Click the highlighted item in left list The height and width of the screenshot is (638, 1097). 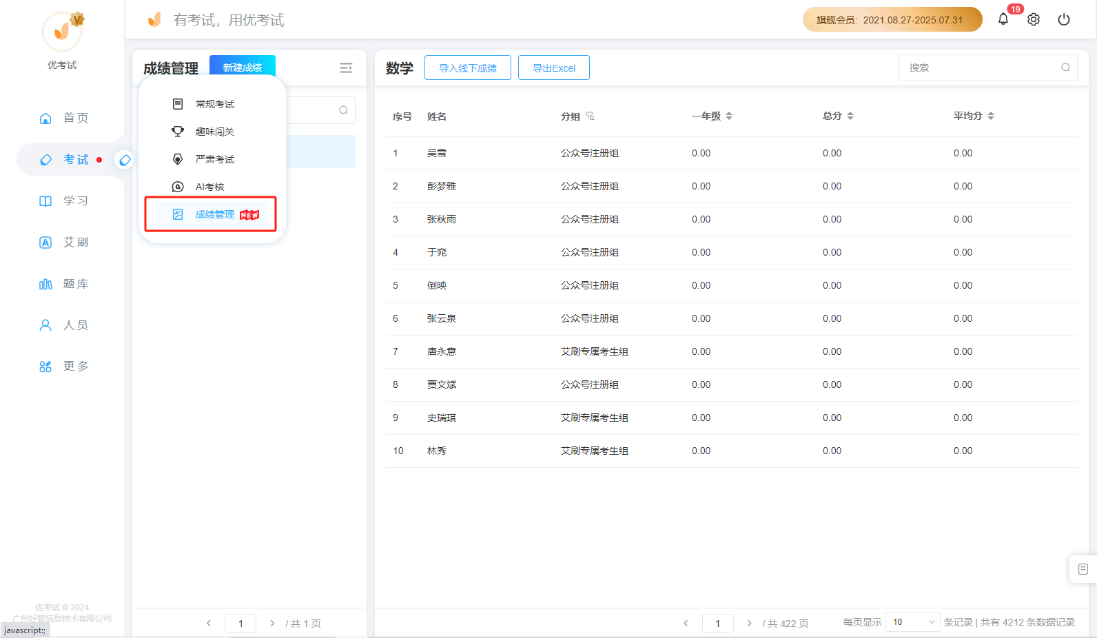coord(321,152)
